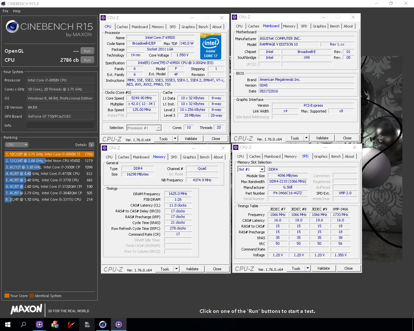Select ranking row Intel Core i7-4770K 822
414x331 pixels.
click(x=49, y=174)
